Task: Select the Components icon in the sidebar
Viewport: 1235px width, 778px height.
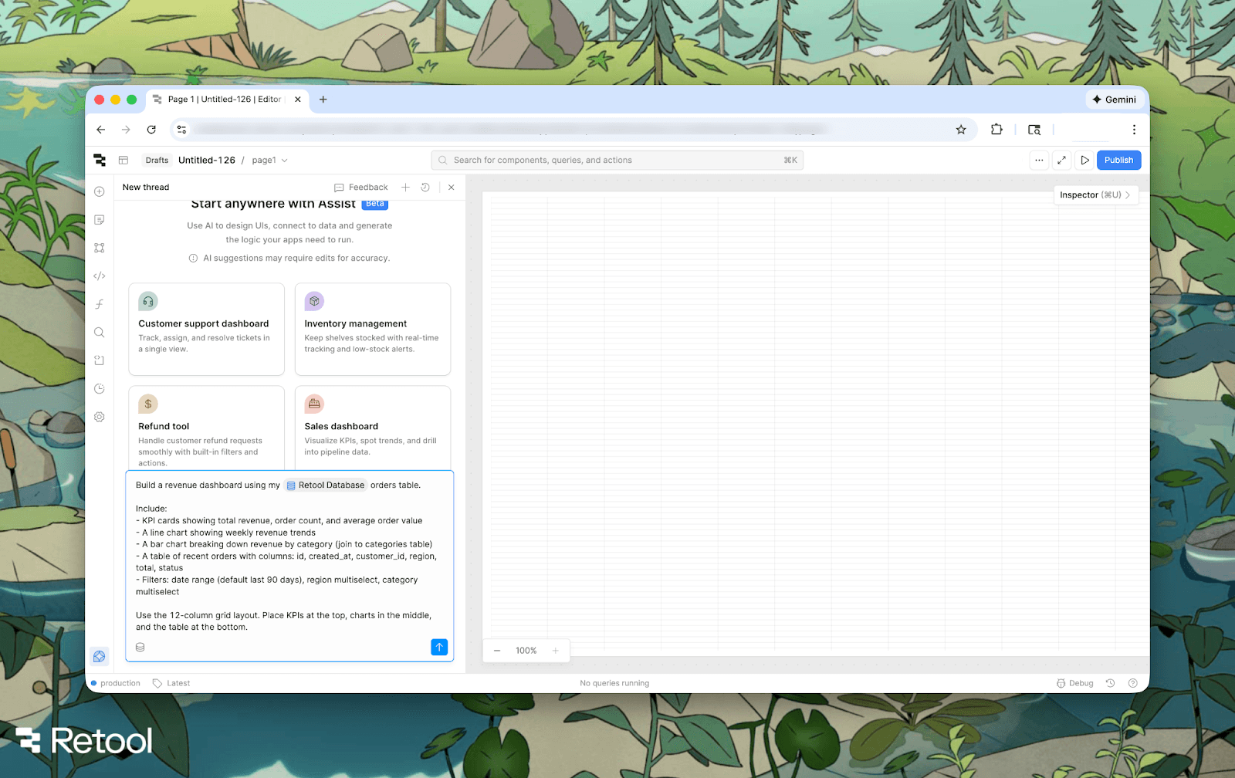Action: [99, 248]
